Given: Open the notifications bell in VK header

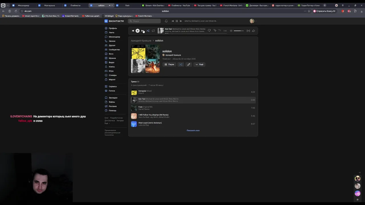Looking at the screenshot, I should point(166,21).
